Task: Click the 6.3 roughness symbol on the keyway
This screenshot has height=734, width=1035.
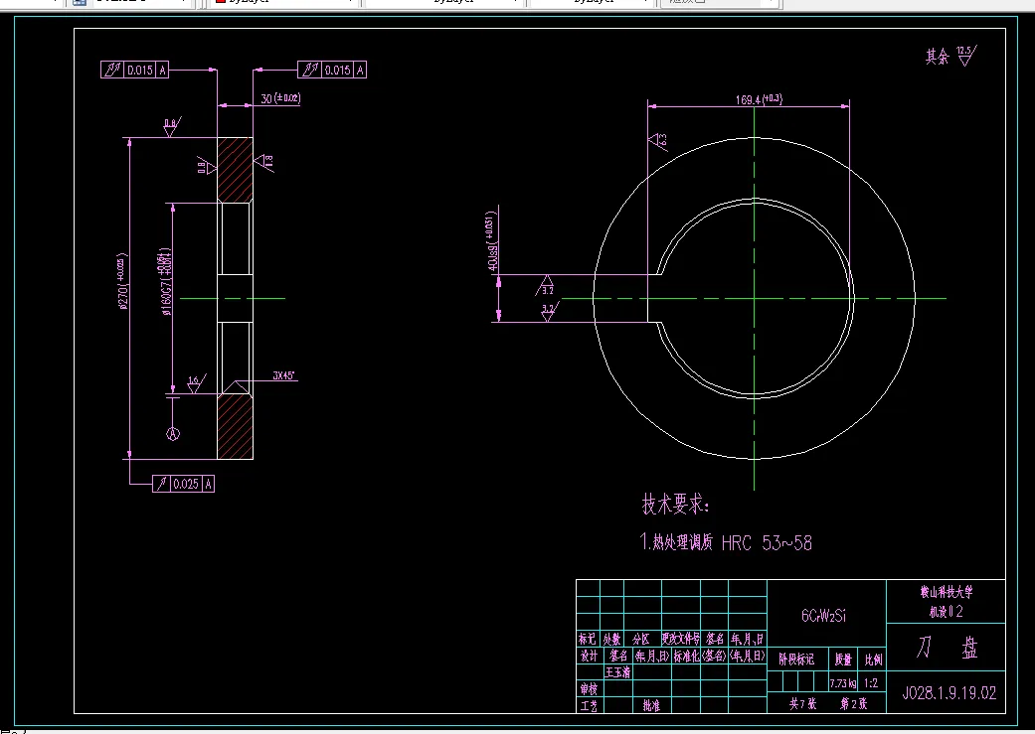Action: [x=658, y=141]
